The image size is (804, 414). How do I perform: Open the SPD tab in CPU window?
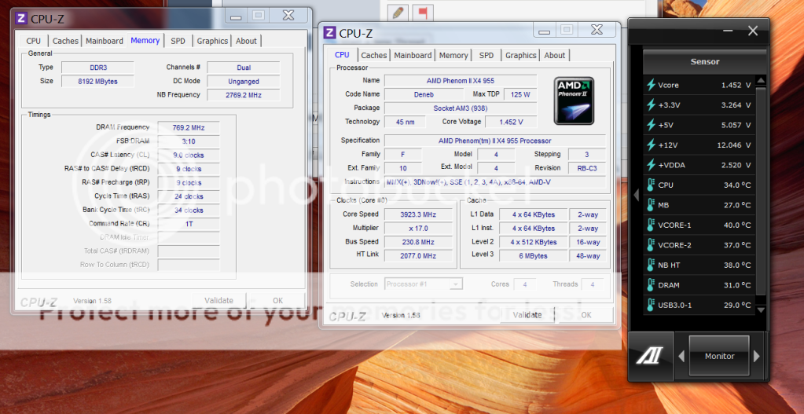(486, 55)
